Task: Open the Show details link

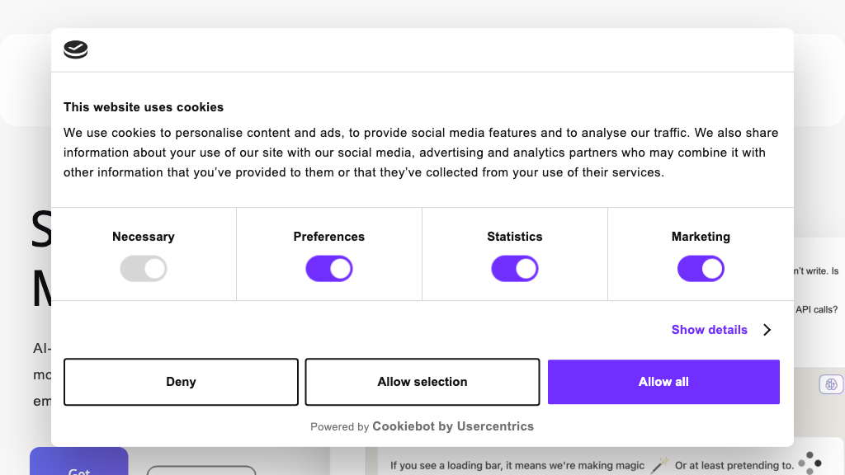Action: point(709,330)
